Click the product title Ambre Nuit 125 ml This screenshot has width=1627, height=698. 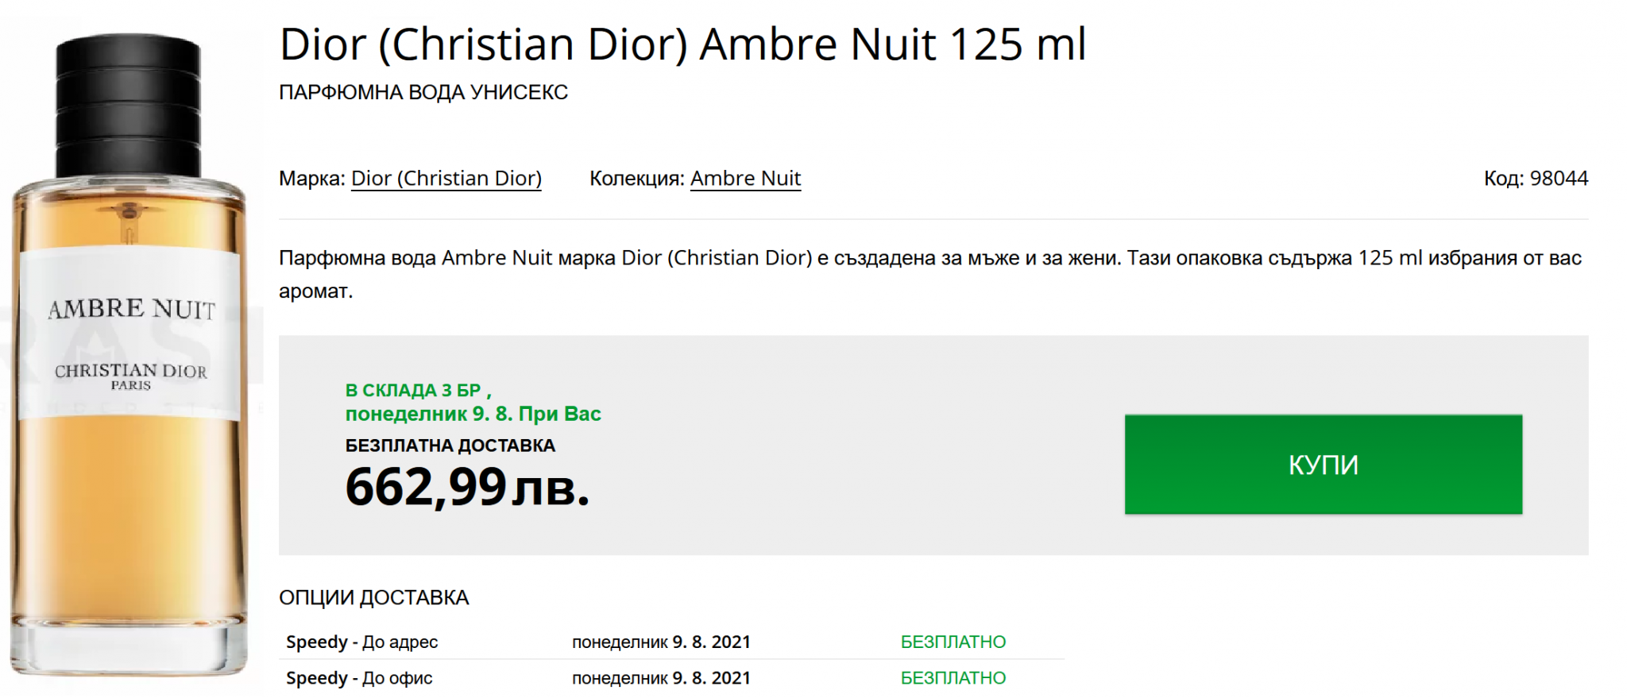pyautogui.click(x=682, y=44)
